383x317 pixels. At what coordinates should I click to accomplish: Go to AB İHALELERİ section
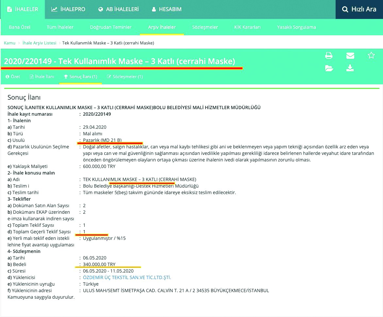pos(118,9)
